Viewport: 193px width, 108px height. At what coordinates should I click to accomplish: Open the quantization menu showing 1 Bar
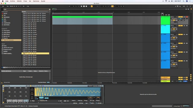29,6
